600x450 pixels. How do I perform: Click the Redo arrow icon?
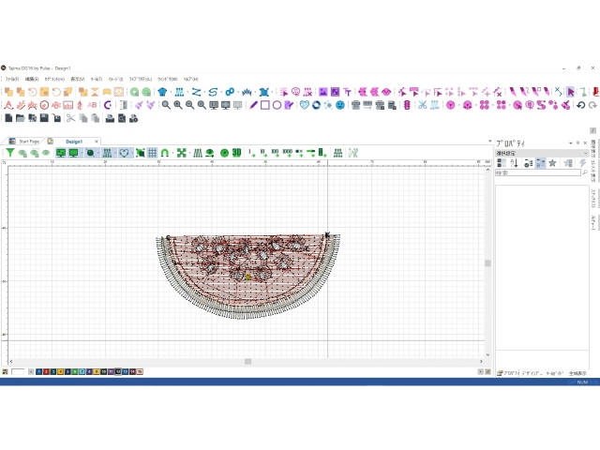pos(592,105)
